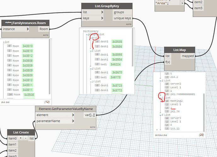Image resolution: width=217 pixels, height=157 pixels.
Task: Open the element port chevron on Element.GetParameterValueByName
Action: [73, 115]
